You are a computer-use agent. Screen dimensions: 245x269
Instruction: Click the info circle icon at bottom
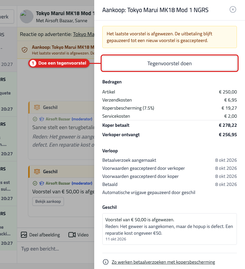(x=106, y=262)
